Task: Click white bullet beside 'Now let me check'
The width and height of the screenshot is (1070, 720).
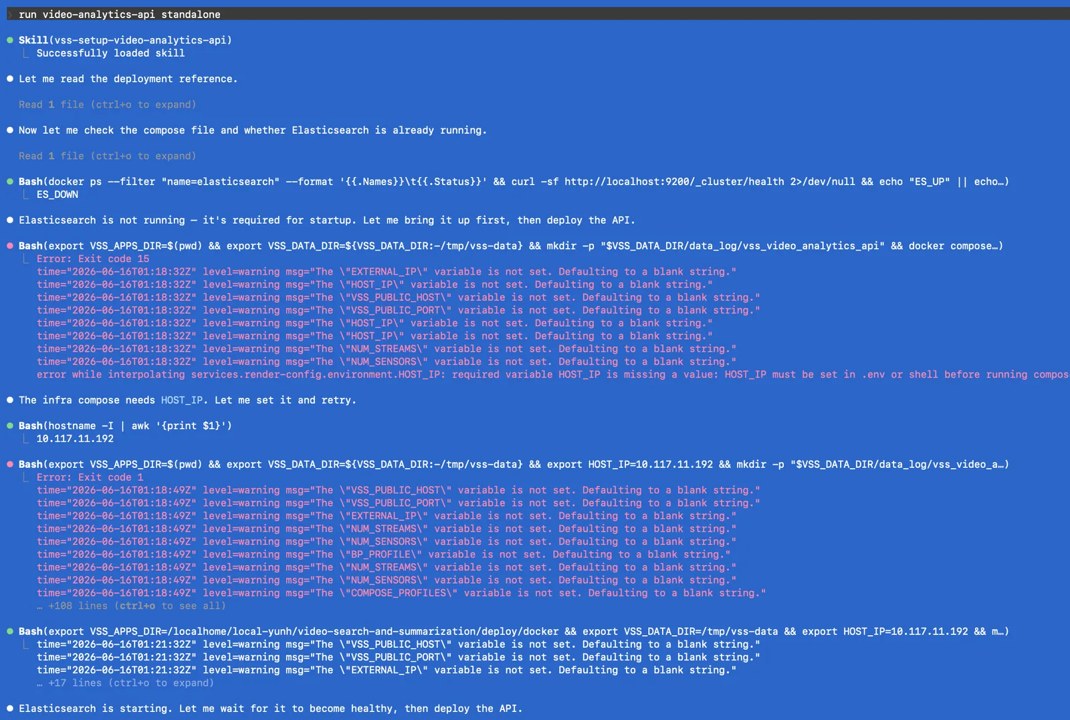Action: coord(10,130)
